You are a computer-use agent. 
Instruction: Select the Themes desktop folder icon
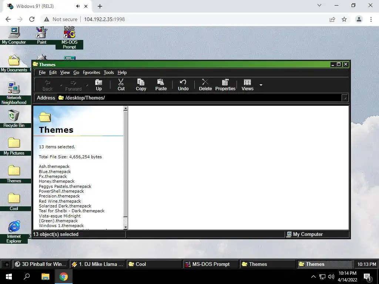14,174
